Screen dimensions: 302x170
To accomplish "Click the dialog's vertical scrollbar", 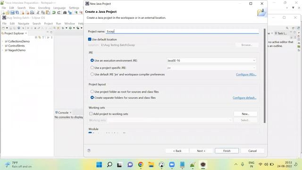I will (x=265, y=76).
